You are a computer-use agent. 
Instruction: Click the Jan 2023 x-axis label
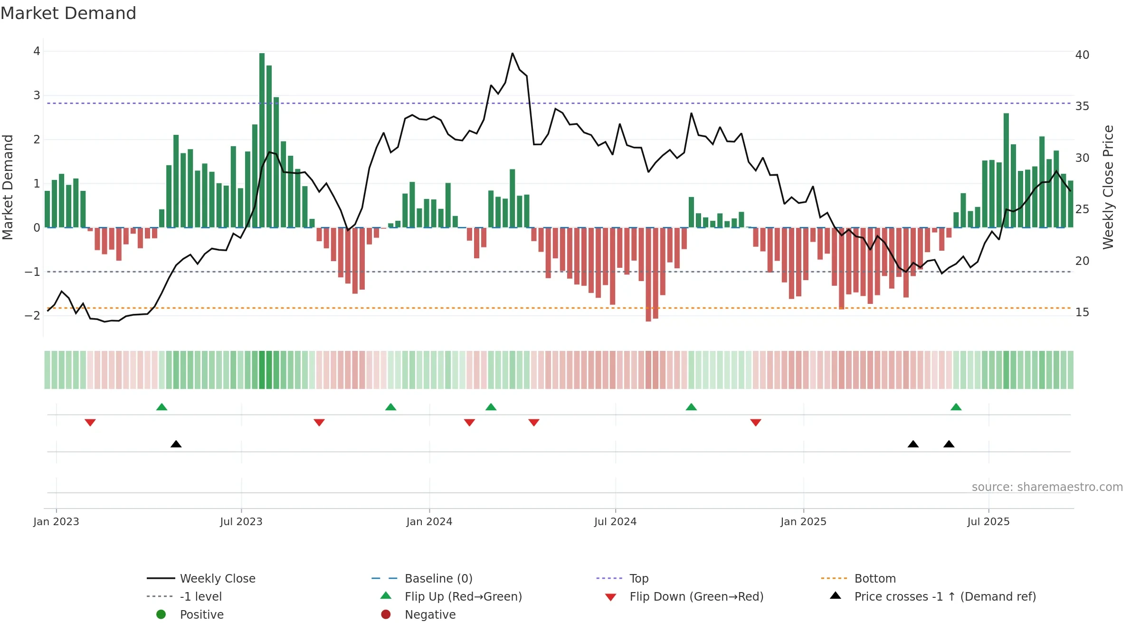(x=56, y=521)
